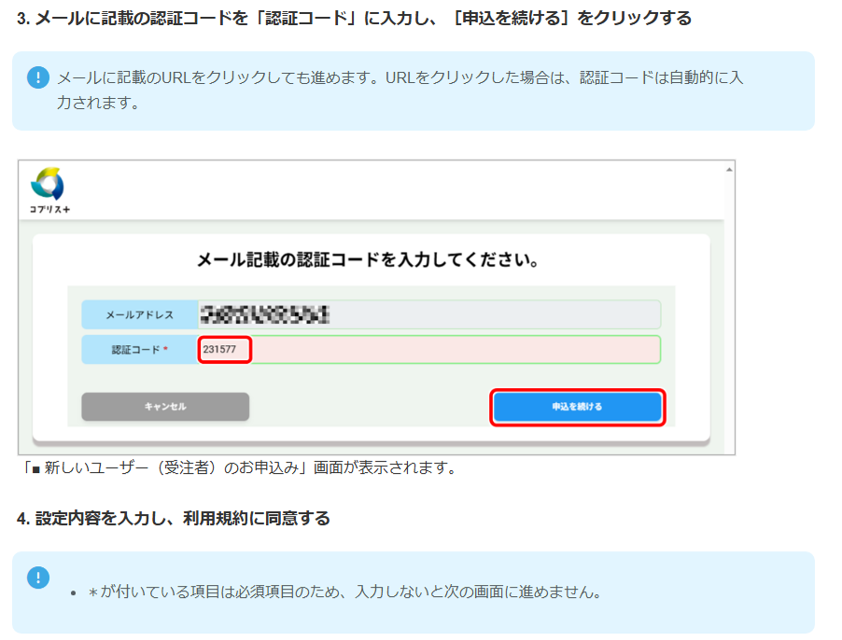The height and width of the screenshot is (640, 842).
Task: Click the ■ symbol in the caption line
Action: click(35, 468)
